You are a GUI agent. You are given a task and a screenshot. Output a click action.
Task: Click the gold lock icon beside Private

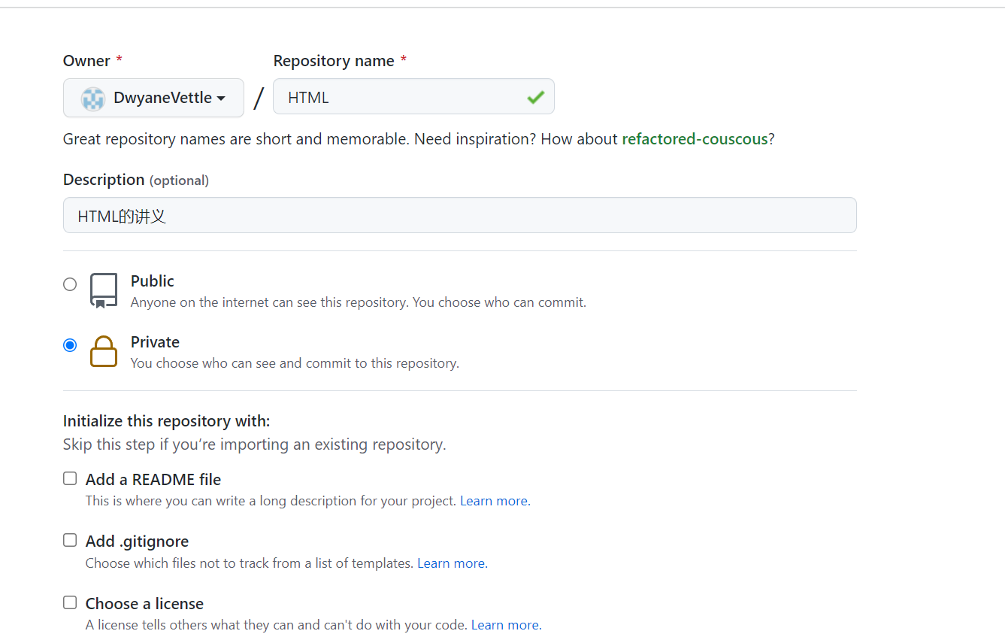pos(103,351)
